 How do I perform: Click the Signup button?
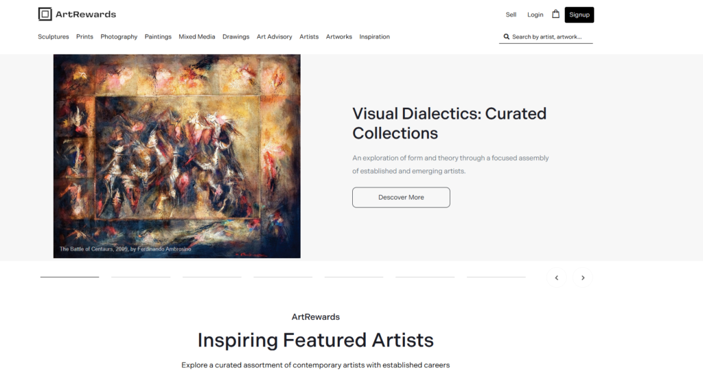[579, 15]
